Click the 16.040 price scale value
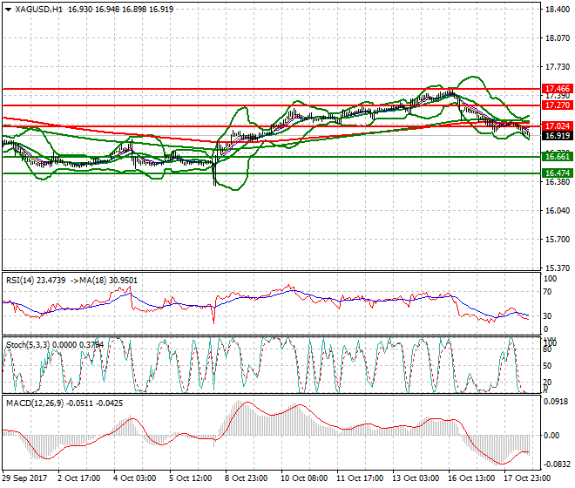The width and height of the screenshot is (575, 488). [x=558, y=211]
